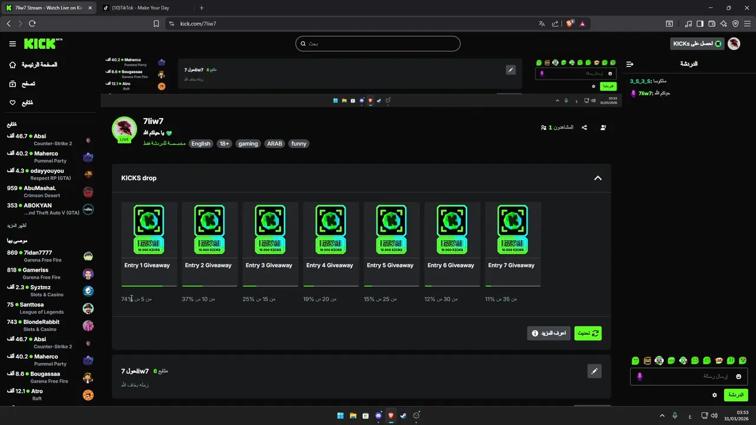Click the viewers count icon
Image resolution: width=756 pixels, height=425 pixels.
point(543,127)
